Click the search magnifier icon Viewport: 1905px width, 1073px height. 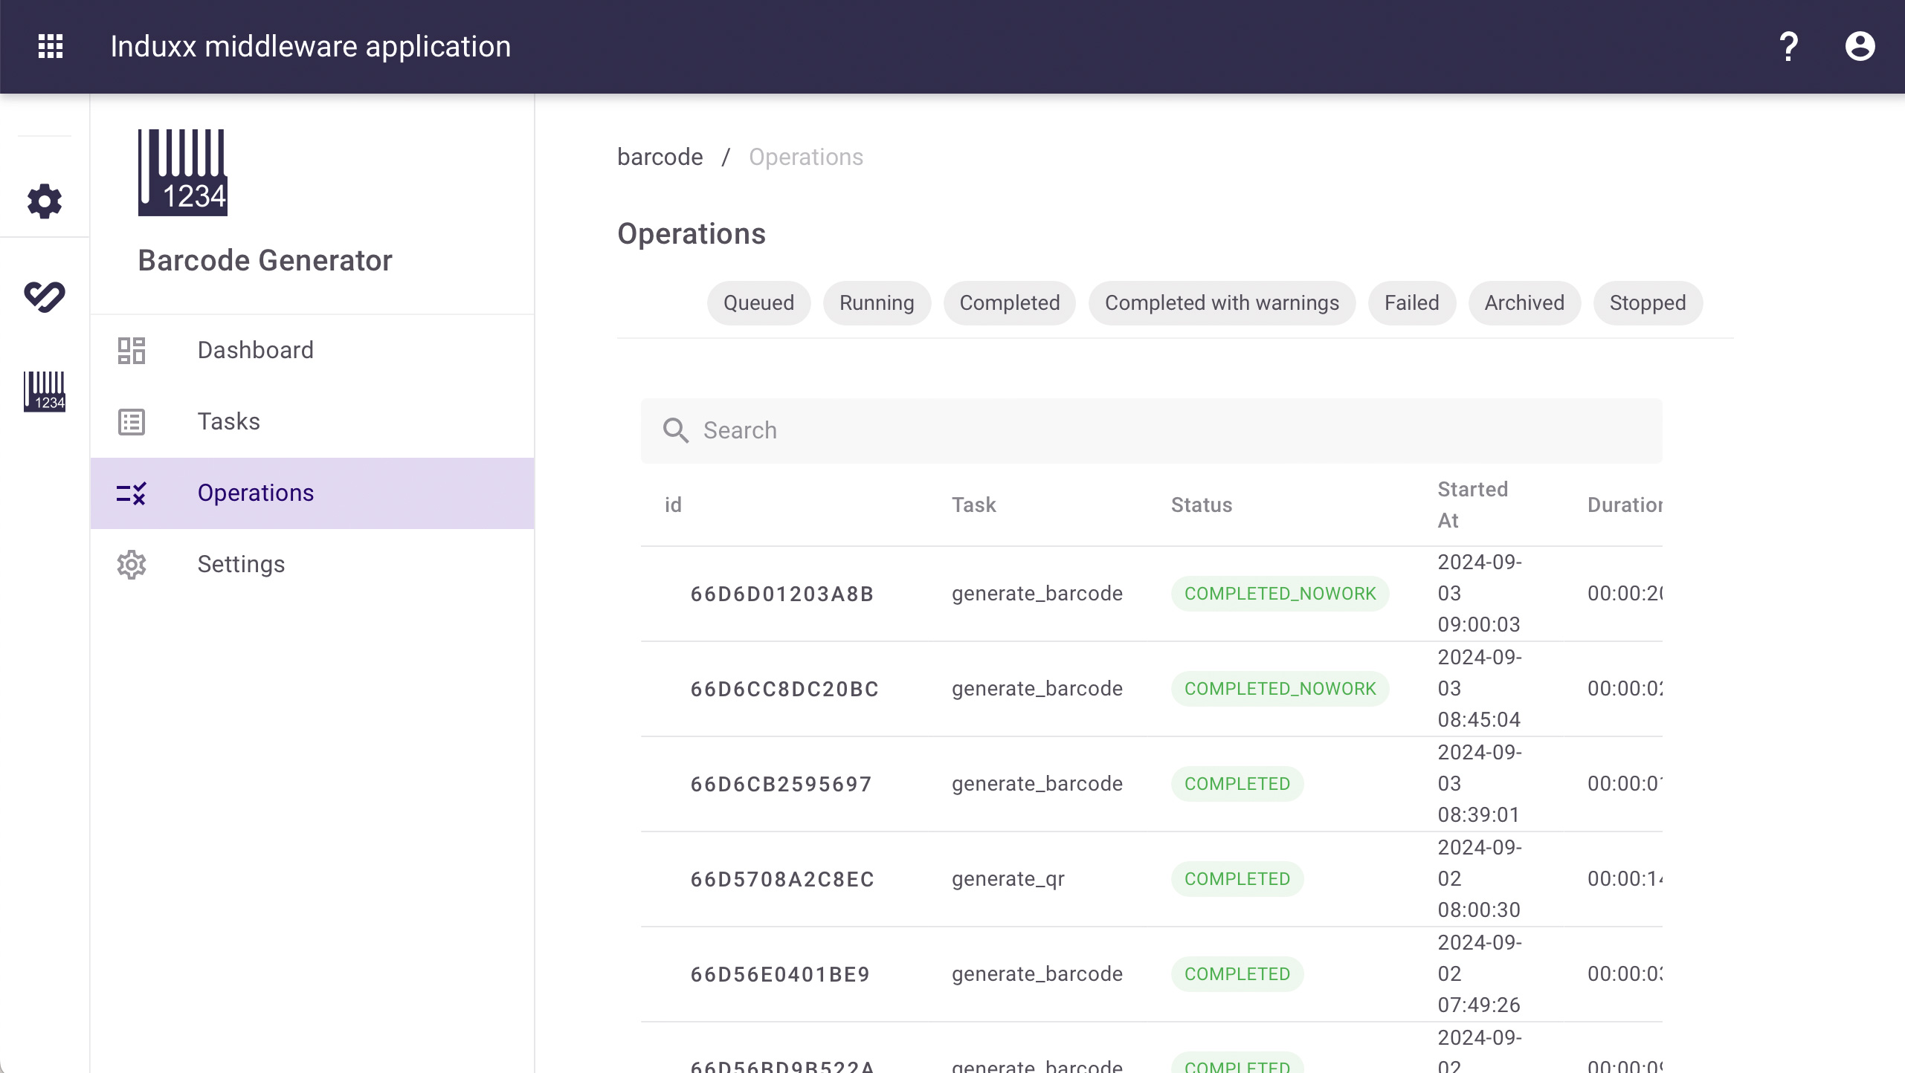coord(675,430)
